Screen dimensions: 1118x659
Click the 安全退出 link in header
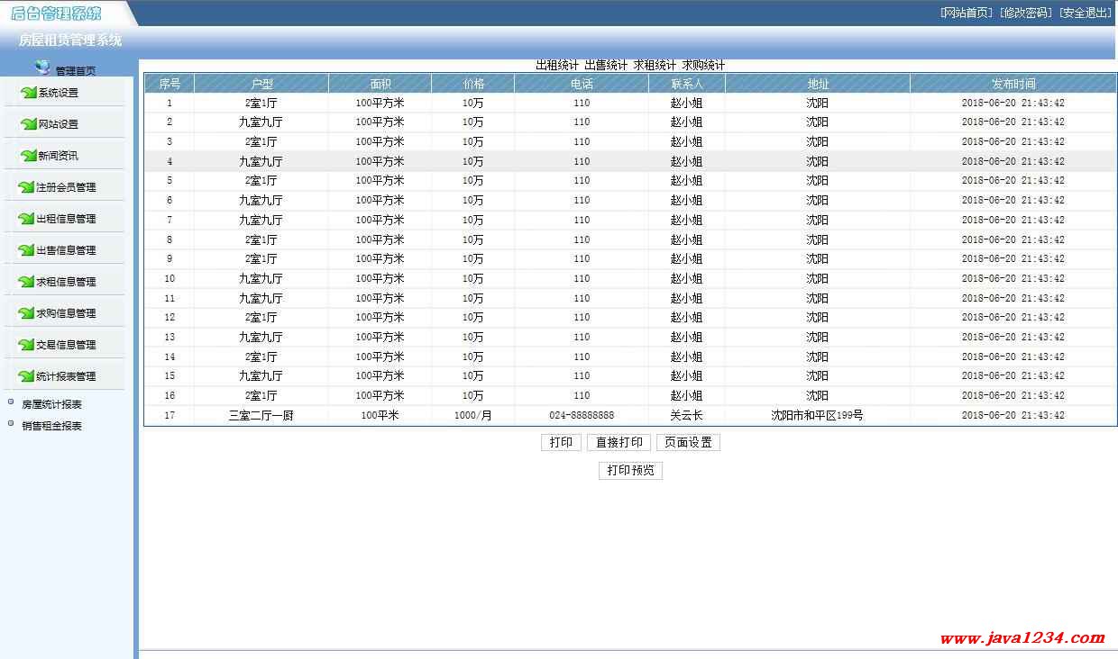pos(1085,13)
